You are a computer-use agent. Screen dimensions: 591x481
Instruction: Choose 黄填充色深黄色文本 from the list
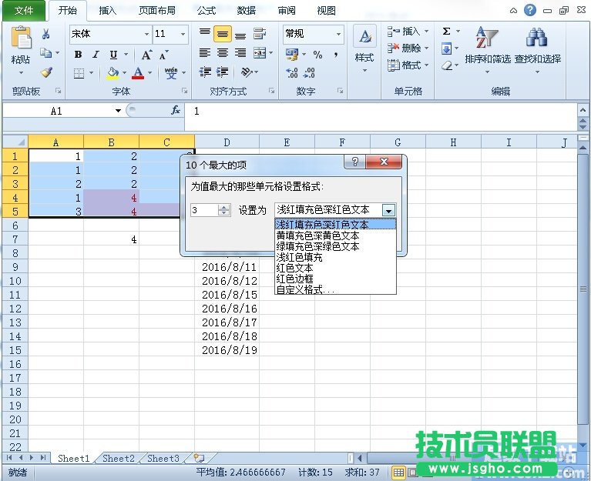coord(317,235)
